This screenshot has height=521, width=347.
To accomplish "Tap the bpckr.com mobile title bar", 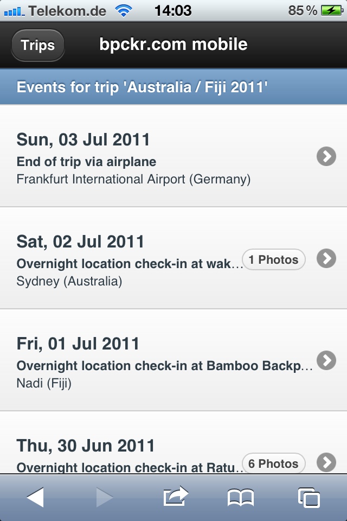I will pos(172,45).
